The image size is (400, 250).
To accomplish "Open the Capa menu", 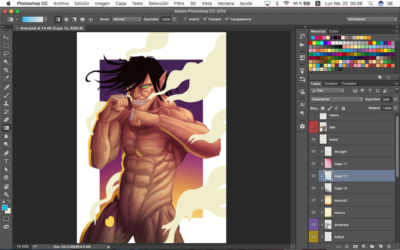I will (x=121, y=3).
